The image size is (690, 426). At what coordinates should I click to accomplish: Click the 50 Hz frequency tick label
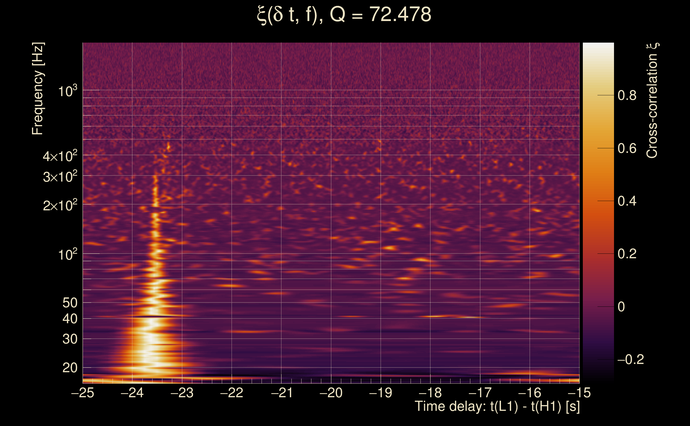pyautogui.click(x=70, y=303)
